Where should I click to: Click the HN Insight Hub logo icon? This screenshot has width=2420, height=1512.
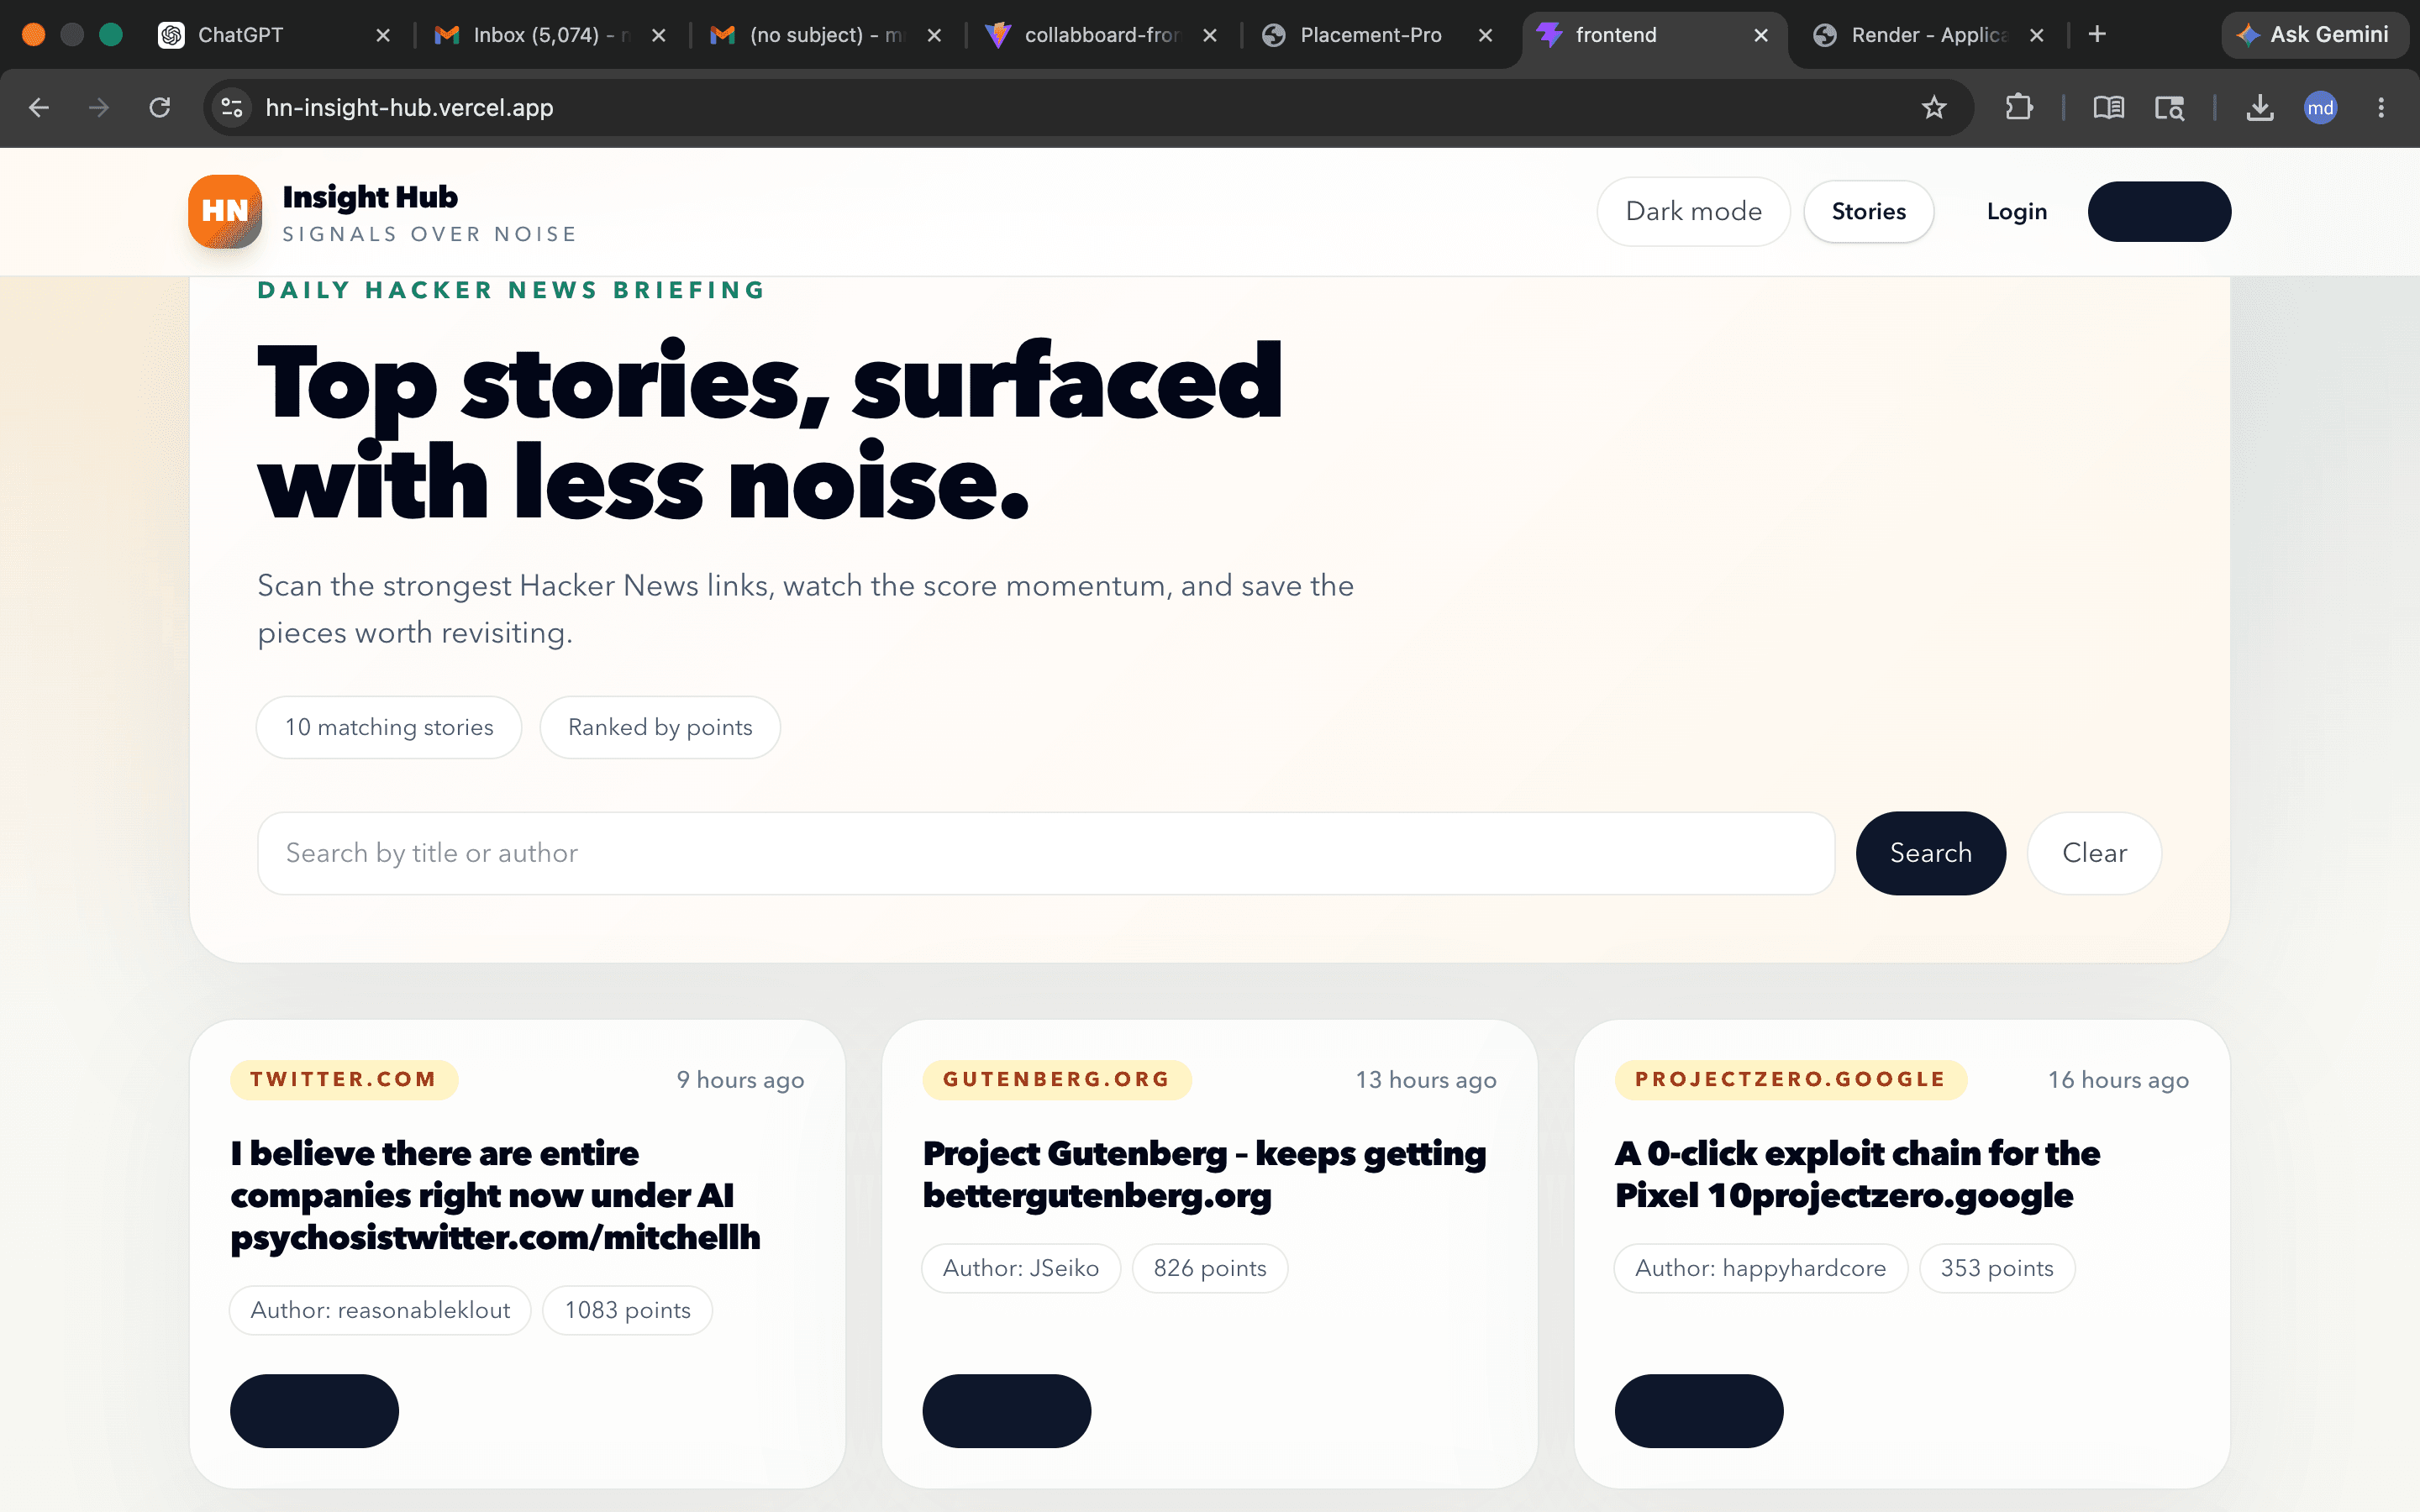tap(225, 211)
